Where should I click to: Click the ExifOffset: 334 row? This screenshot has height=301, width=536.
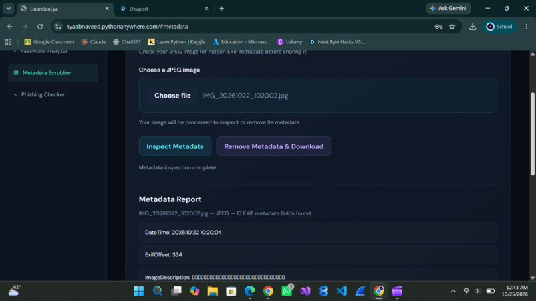click(x=318, y=255)
